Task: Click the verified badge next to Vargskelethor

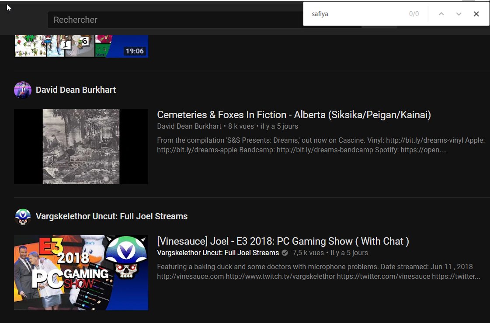Action: point(285,253)
